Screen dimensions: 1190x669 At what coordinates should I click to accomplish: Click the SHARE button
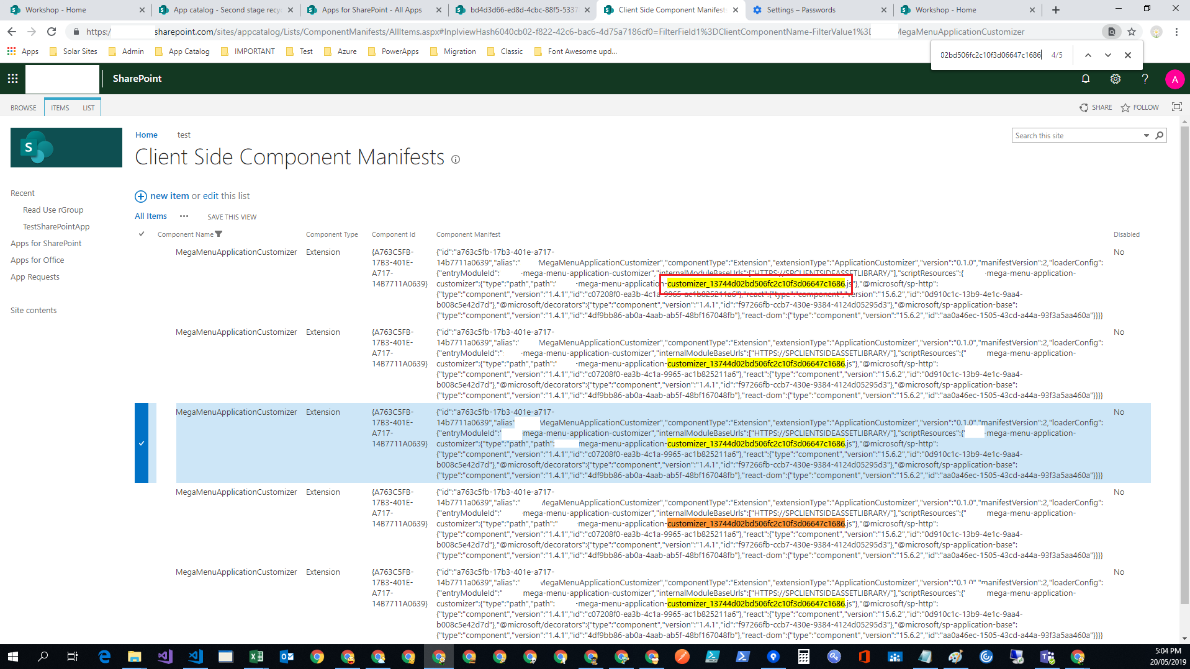tap(1096, 107)
